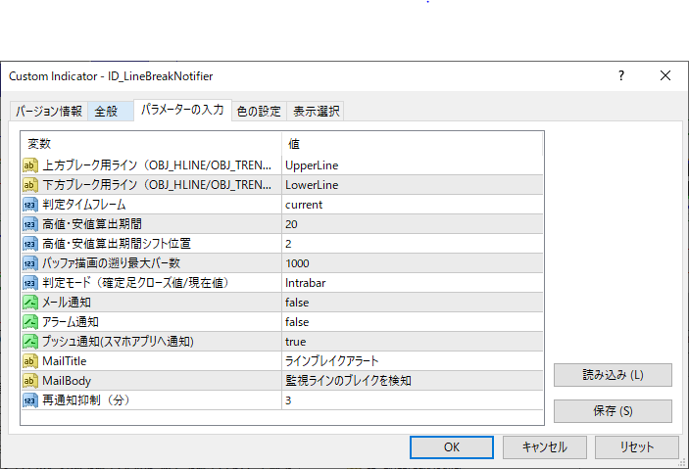Click the integer icon beside 高値・安値算出期間
The width and height of the screenshot is (689, 469).
click(30, 224)
